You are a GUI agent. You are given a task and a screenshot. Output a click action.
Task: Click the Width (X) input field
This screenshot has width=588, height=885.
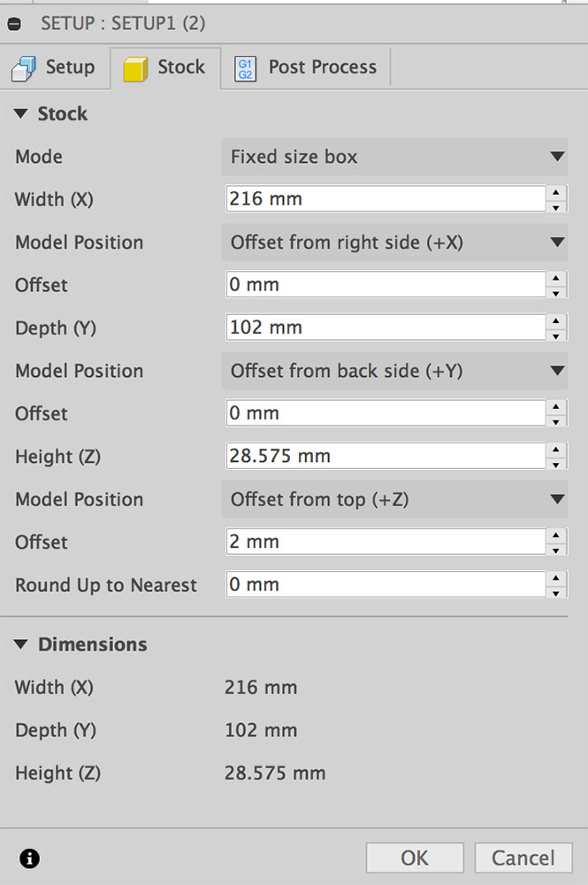(x=385, y=199)
